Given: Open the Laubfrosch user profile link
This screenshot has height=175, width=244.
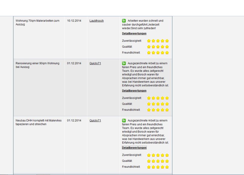Looking at the screenshot, I should [x=96, y=21].
